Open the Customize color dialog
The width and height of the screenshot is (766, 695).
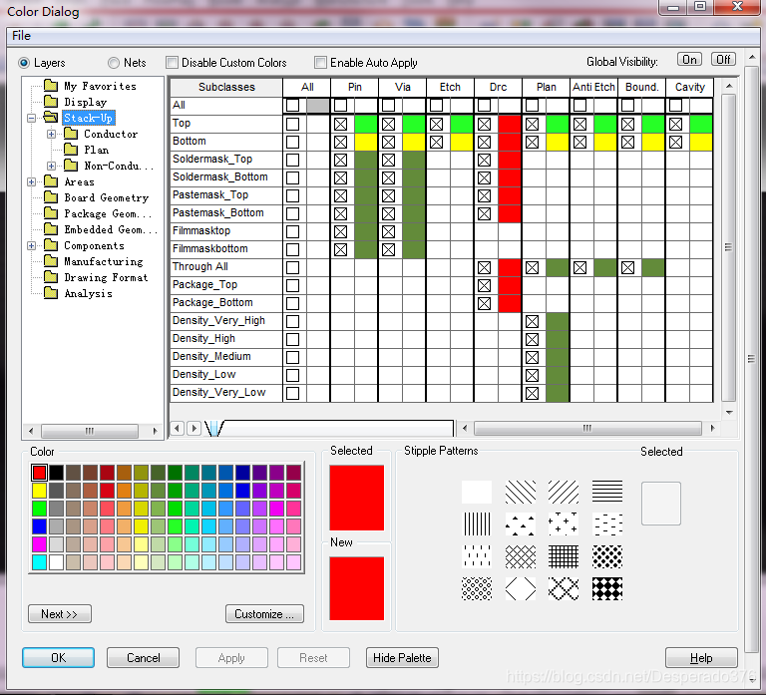click(264, 614)
